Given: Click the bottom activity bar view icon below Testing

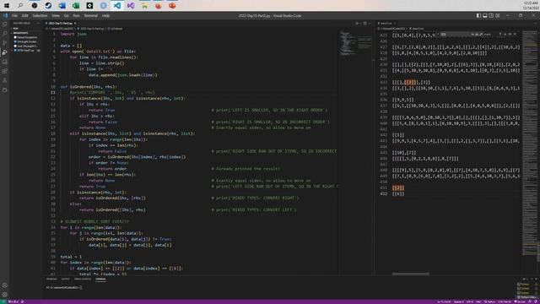Looking at the screenshot, I should pyautogui.click(x=4, y=90).
